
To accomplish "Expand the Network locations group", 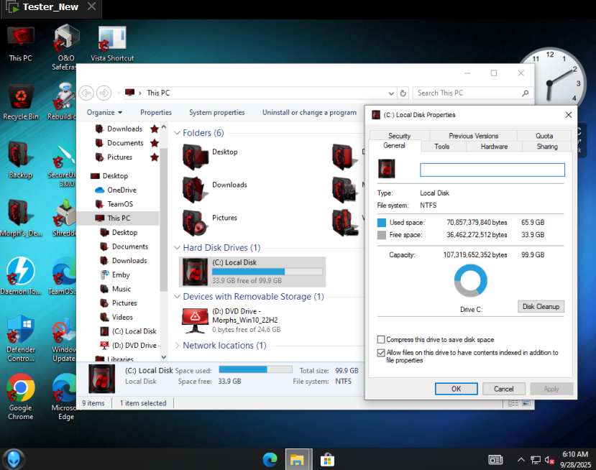I will pyautogui.click(x=178, y=346).
